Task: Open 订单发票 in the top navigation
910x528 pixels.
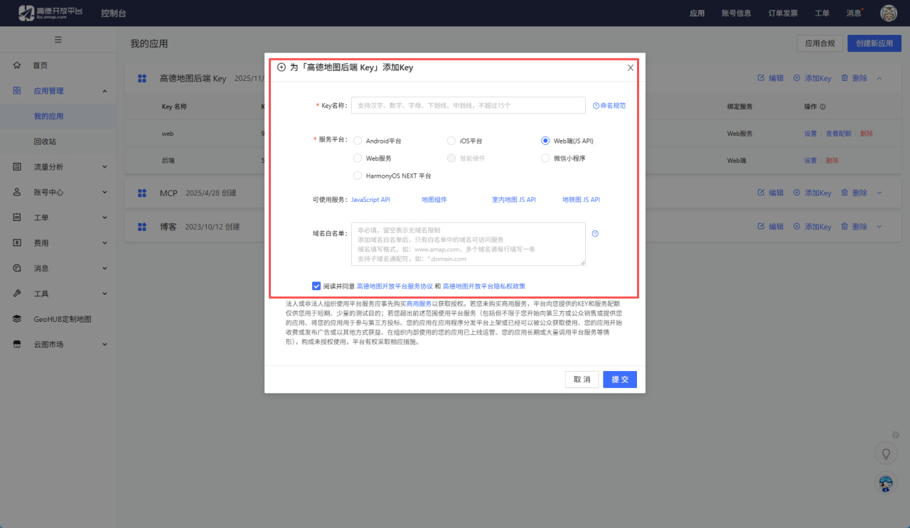Action: point(783,14)
